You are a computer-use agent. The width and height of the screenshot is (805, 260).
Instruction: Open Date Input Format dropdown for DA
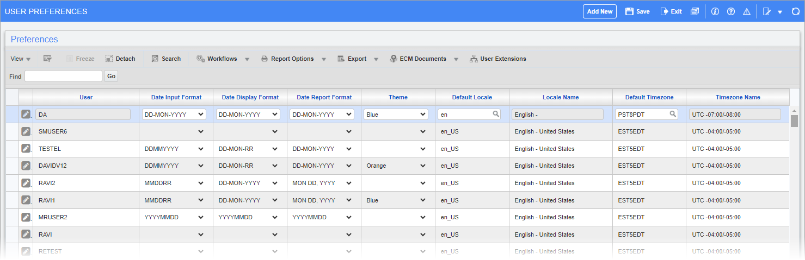pyautogui.click(x=174, y=115)
